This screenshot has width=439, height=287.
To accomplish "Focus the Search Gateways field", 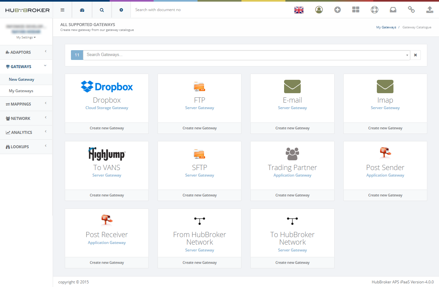I will (x=246, y=55).
